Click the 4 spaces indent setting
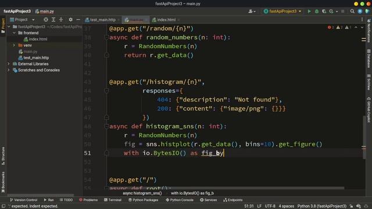Viewport: 372px width, 209px height. (x=286, y=206)
